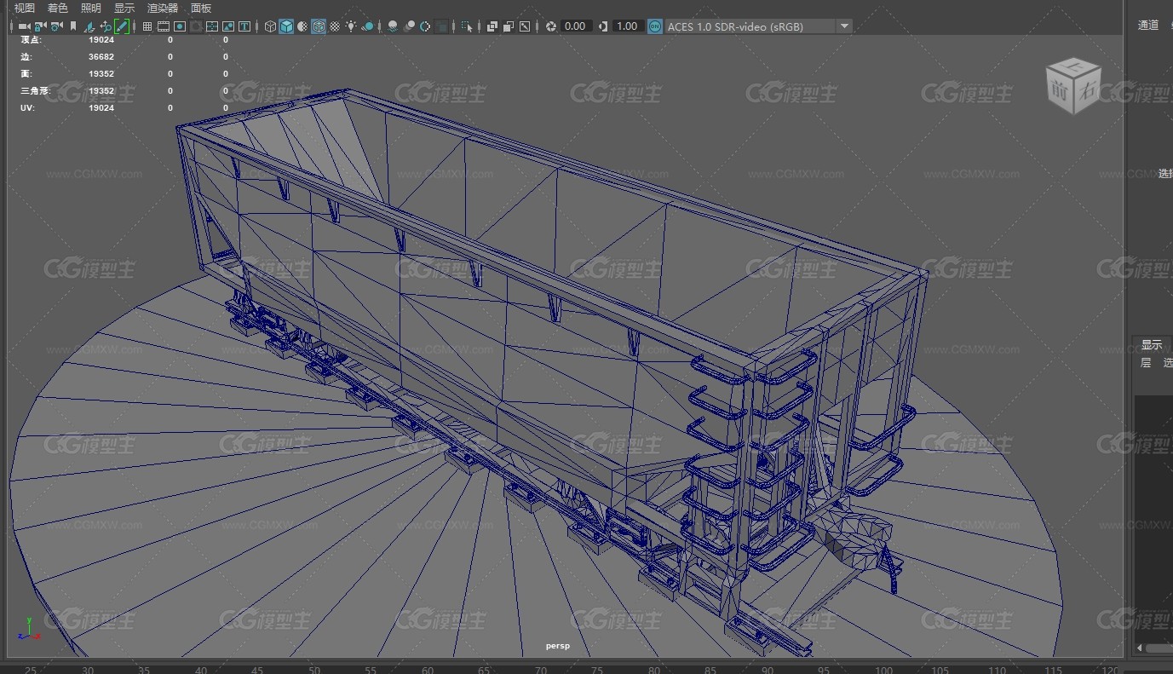The image size is (1173, 674).
Task: Click the exposure aperture icon
Action: pos(551,26)
